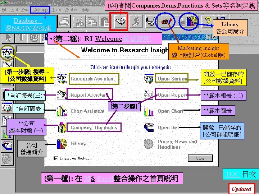Click the set folder icon in left sidebar

[x=7, y=146]
